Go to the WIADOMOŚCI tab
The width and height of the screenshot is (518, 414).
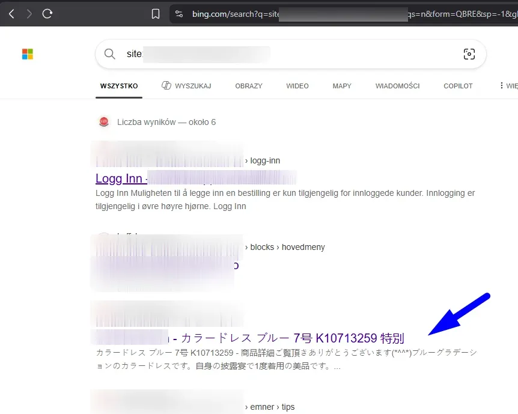click(x=397, y=86)
